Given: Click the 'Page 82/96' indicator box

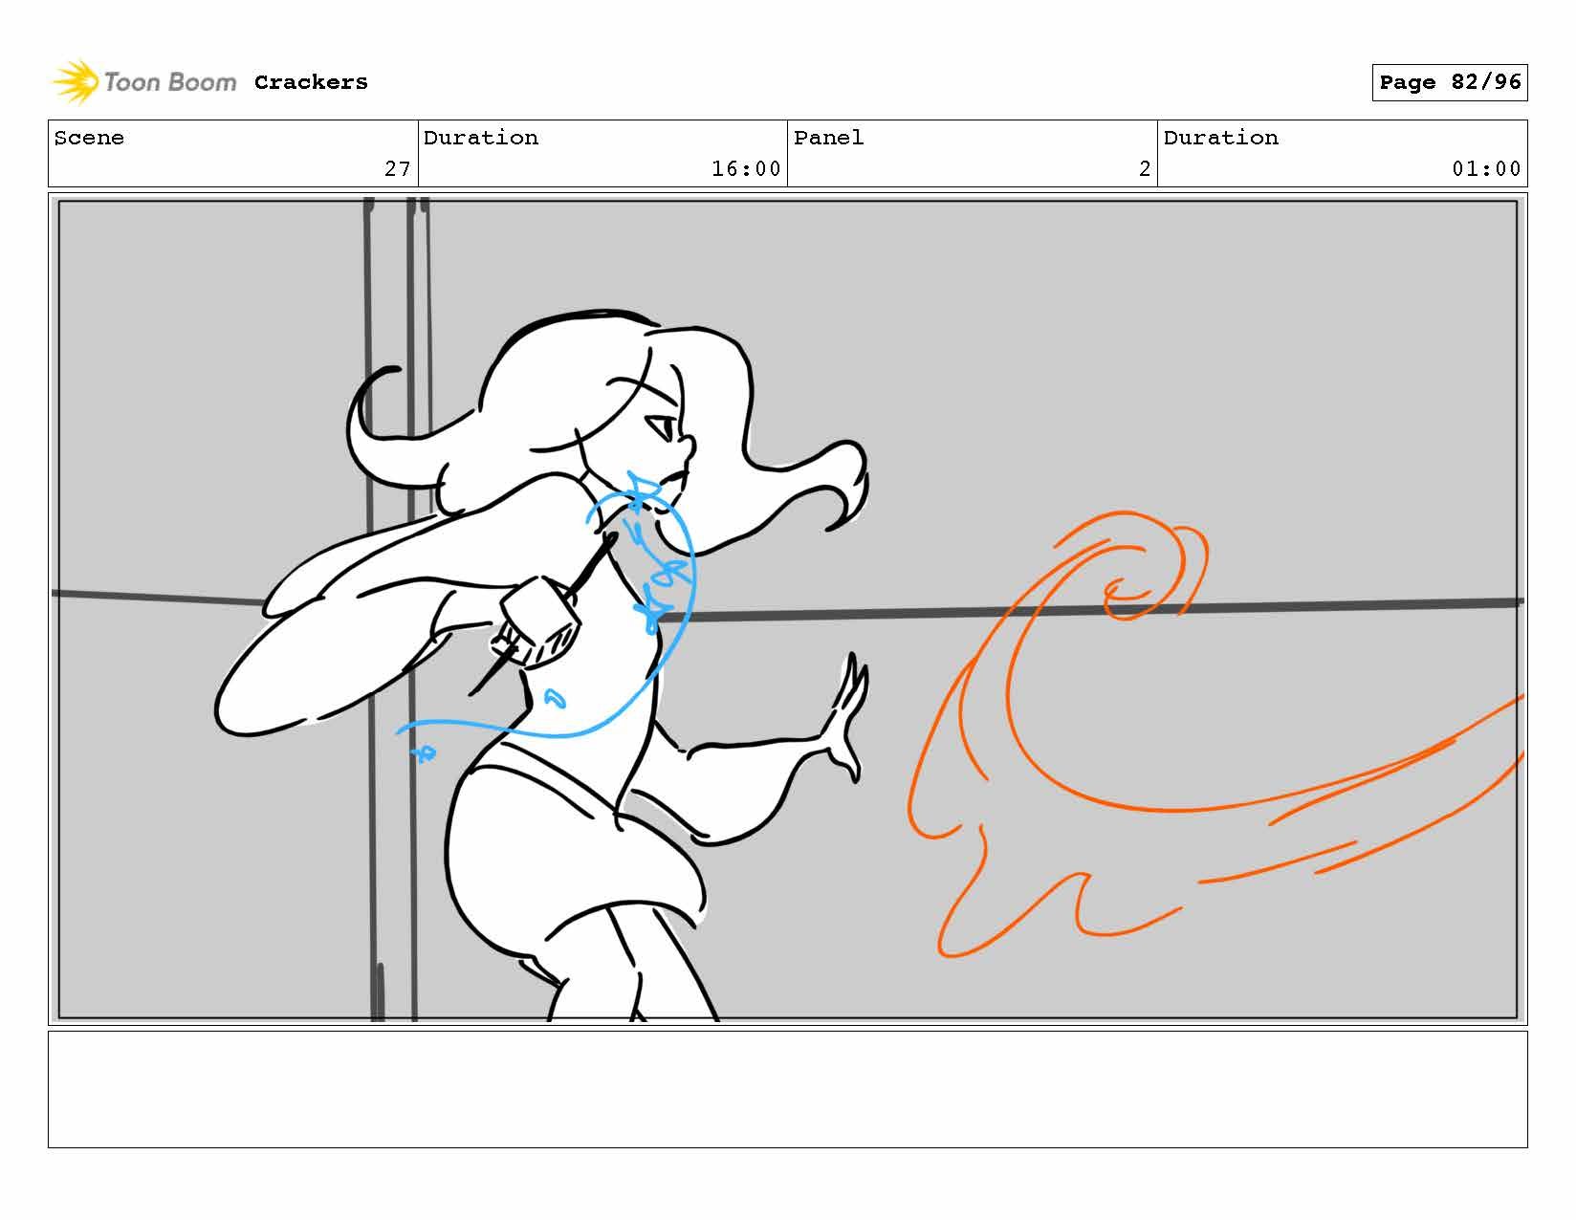Looking at the screenshot, I should pos(1450,82).
